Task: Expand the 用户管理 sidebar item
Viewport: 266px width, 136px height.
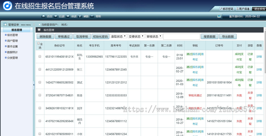Action: coord(6,41)
